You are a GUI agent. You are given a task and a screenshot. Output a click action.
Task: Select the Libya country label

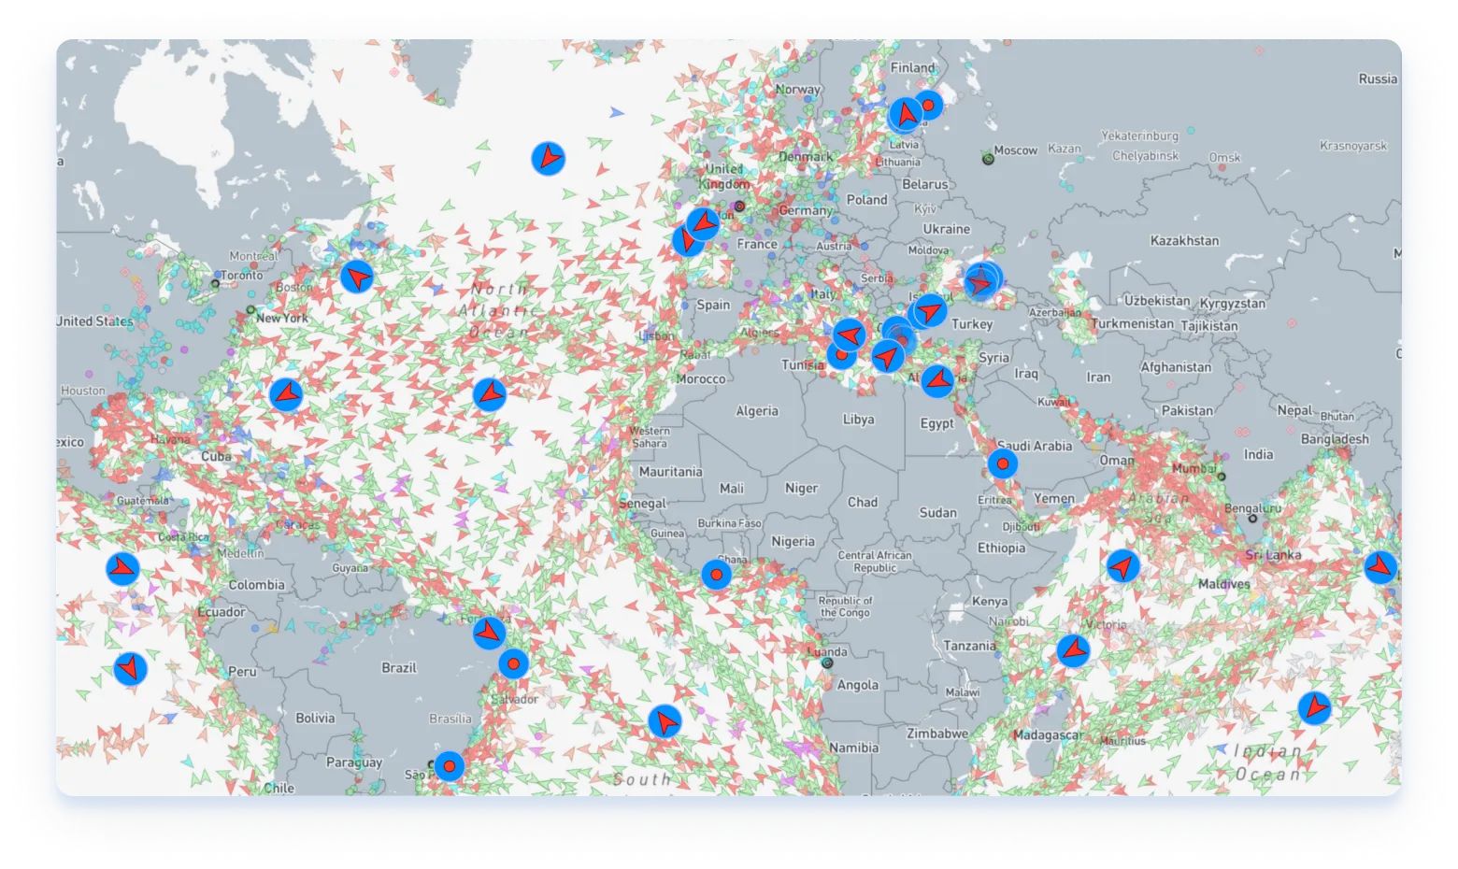pos(858,420)
